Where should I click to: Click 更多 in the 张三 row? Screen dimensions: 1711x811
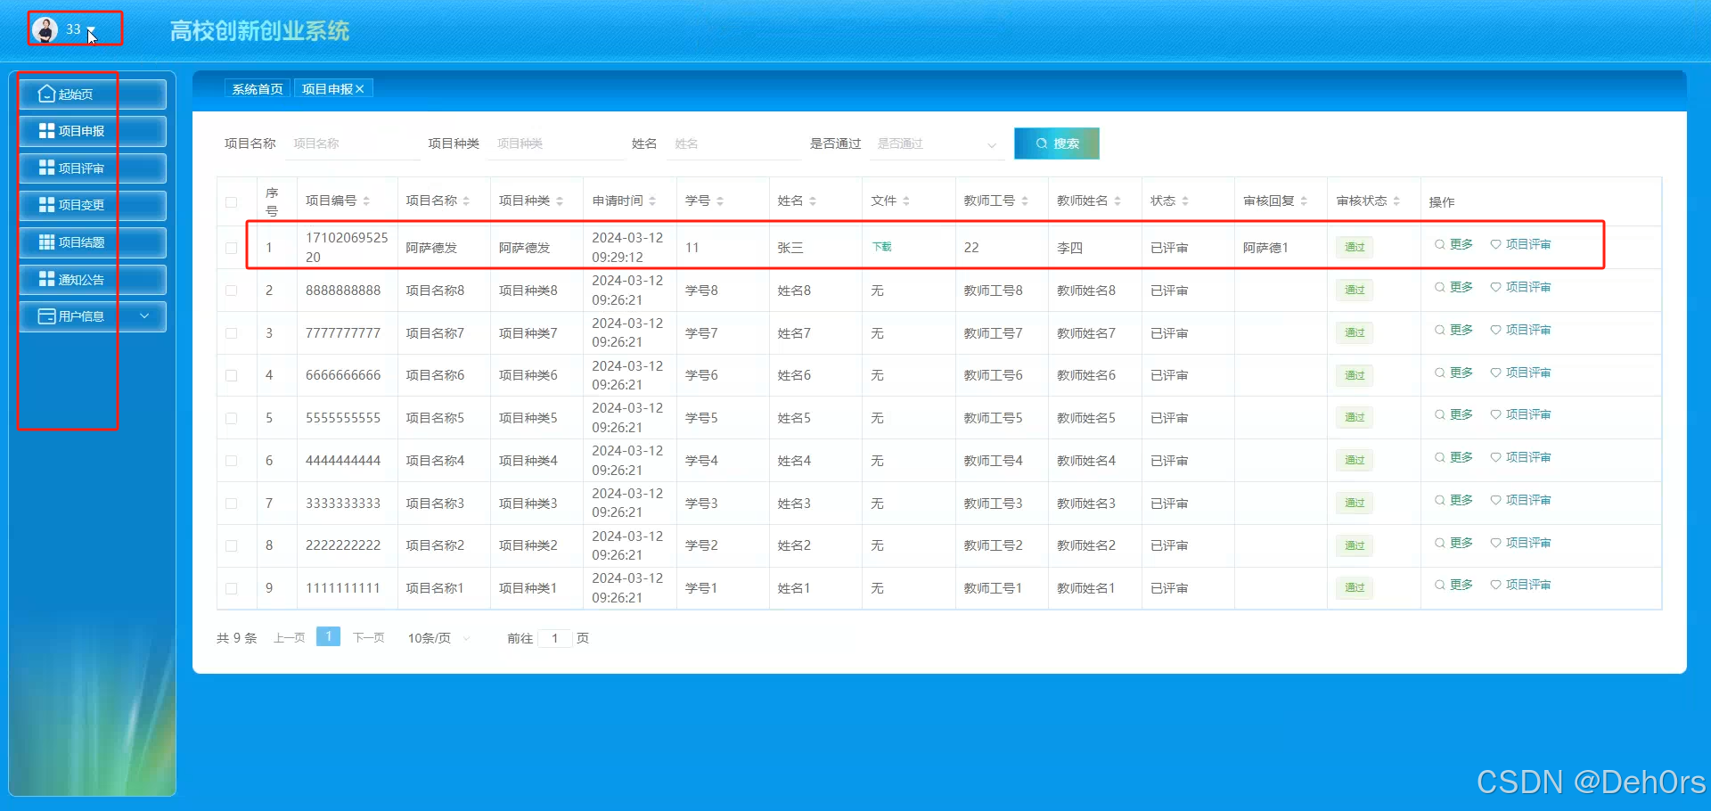[1453, 244]
